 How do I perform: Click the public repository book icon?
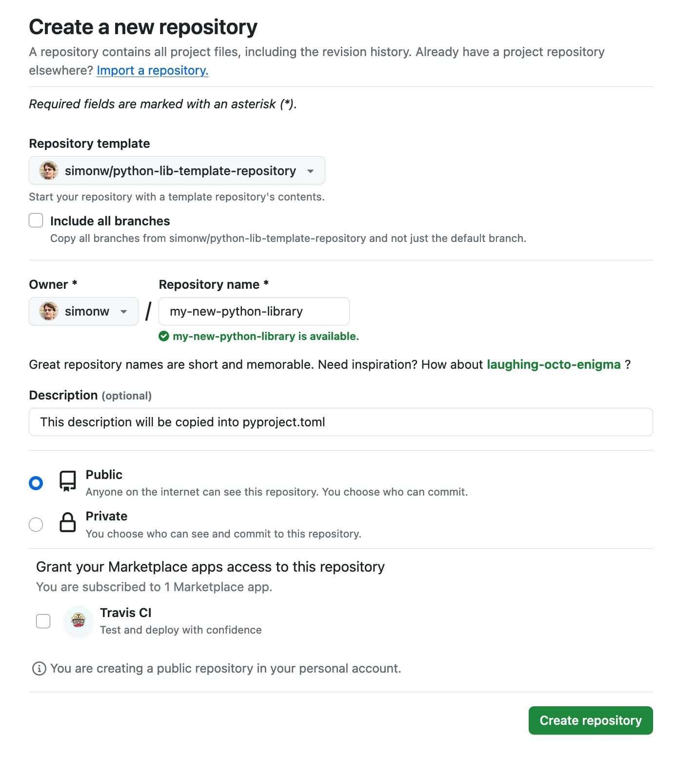click(67, 482)
